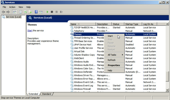This screenshot has height=100, width=170.
Task: Click the Stop Service square toolbar icon
Action: tap(52, 12)
